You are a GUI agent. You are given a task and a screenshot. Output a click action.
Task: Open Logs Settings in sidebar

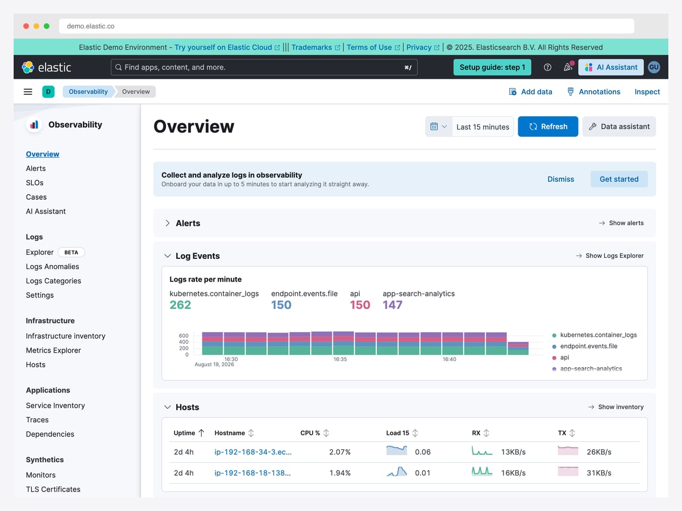pyautogui.click(x=40, y=295)
